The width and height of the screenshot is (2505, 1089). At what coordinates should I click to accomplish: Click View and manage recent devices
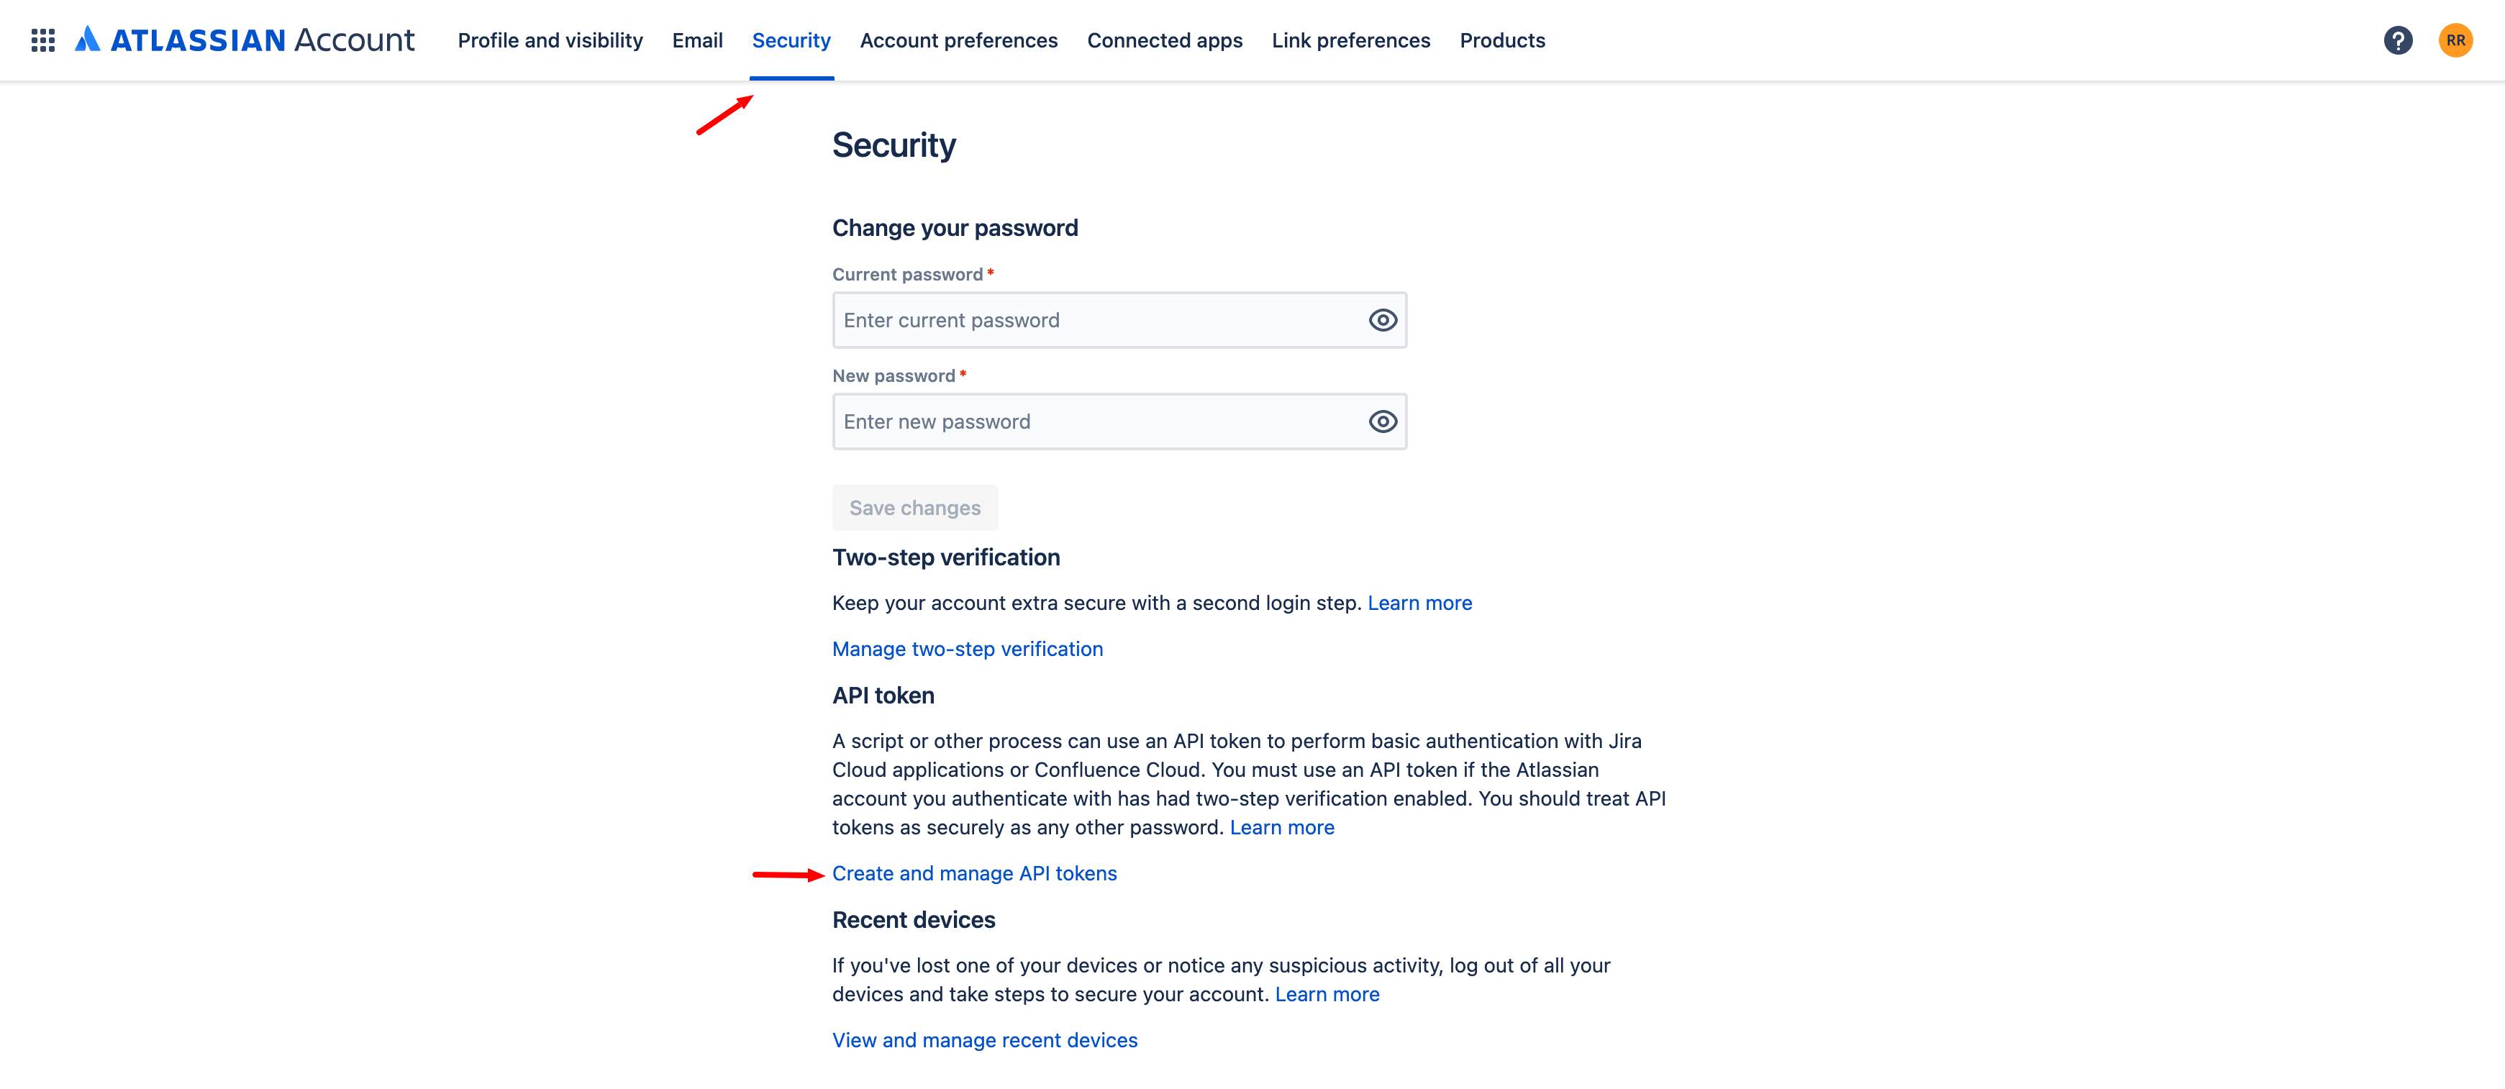[984, 1039]
